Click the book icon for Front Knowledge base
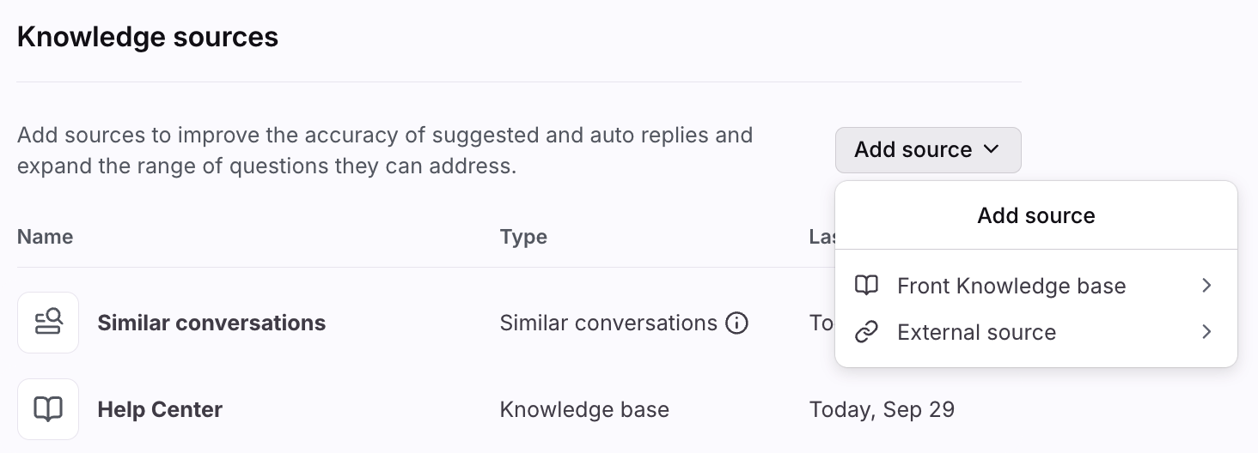The image size is (1258, 453). 866,286
